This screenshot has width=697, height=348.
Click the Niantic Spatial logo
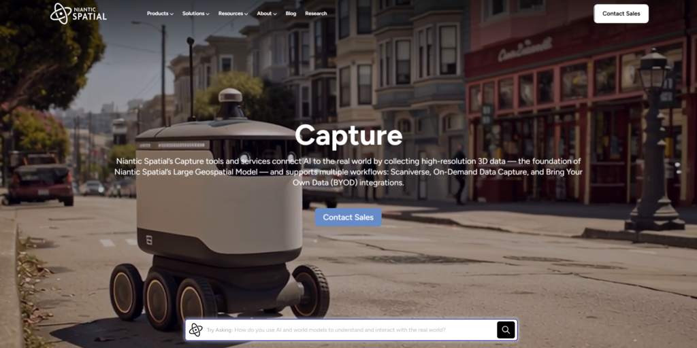tap(78, 14)
